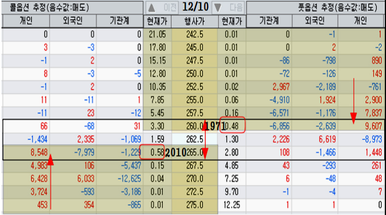Click call-side 개인 column header
This screenshot has height=215, width=386.
(25, 21)
